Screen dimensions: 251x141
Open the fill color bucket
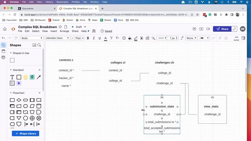(130, 38)
